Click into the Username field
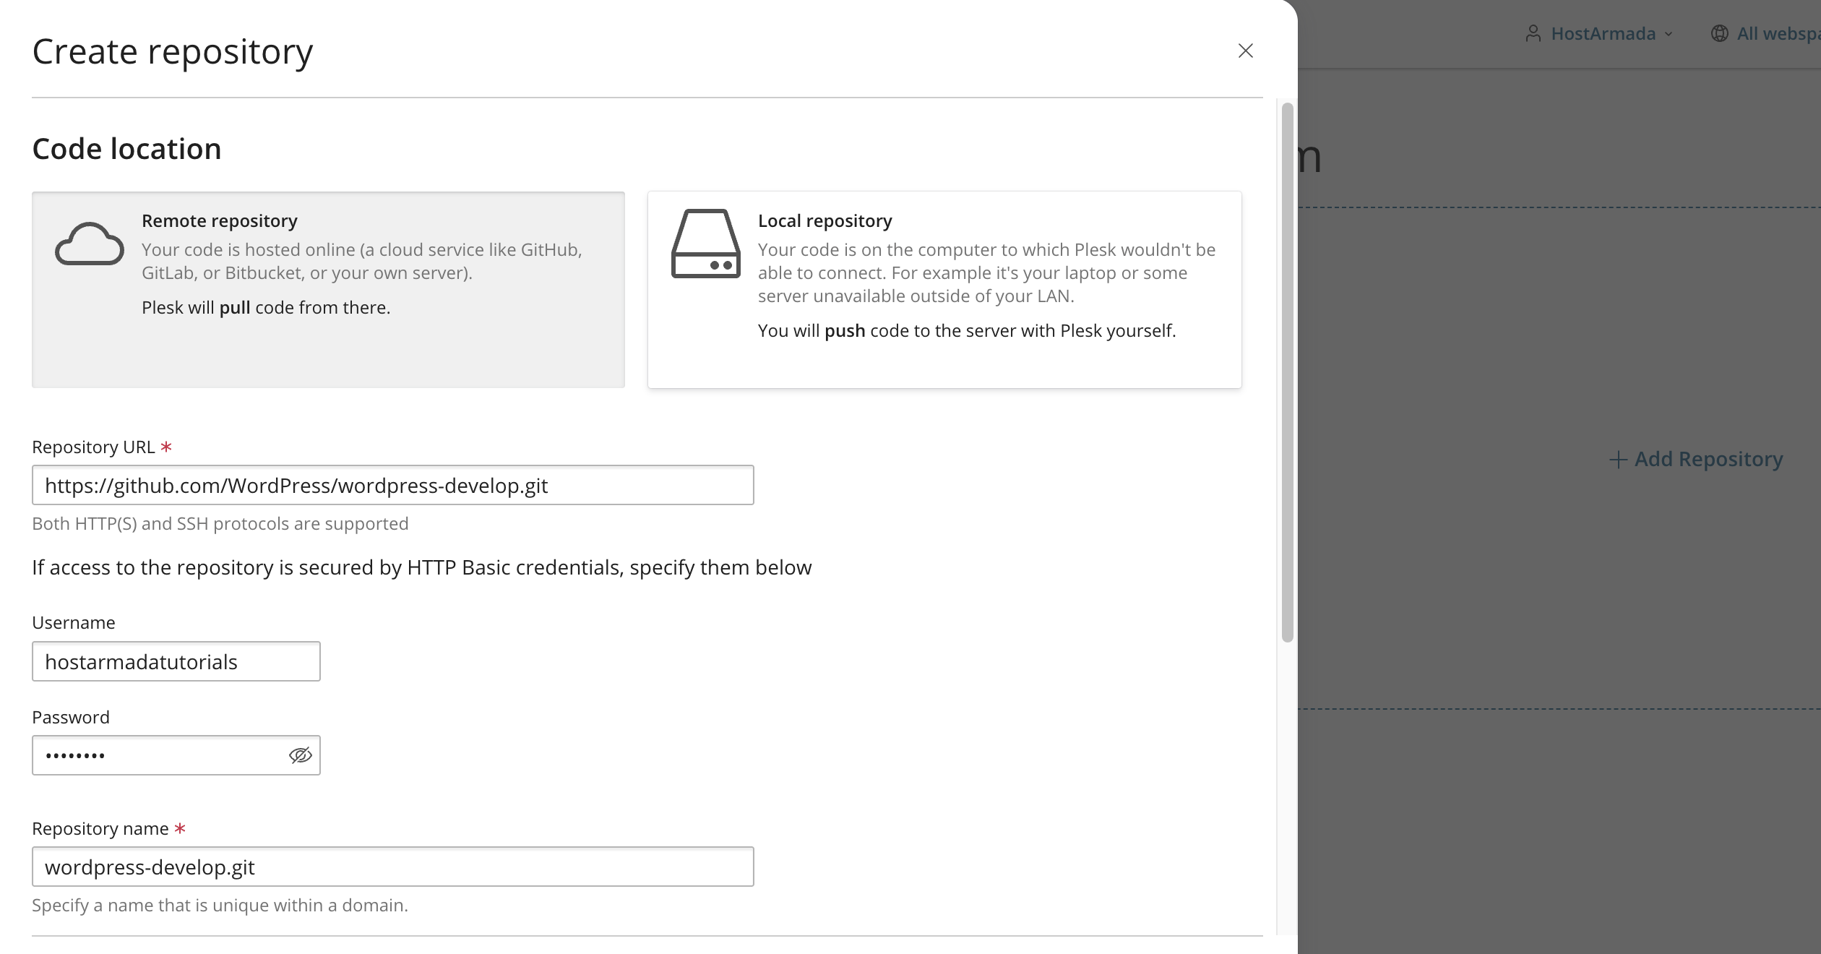The width and height of the screenshot is (1821, 954). click(176, 661)
